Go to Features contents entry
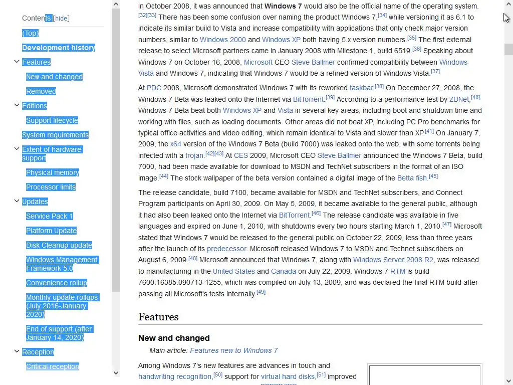The height and width of the screenshot is (385, 513). pyautogui.click(x=36, y=62)
